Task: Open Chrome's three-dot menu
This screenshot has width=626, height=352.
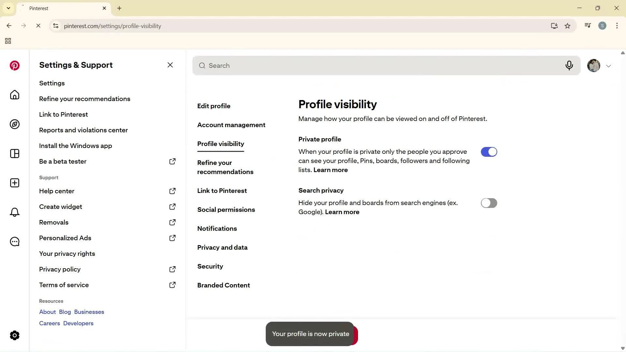Action: (x=617, y=26)
